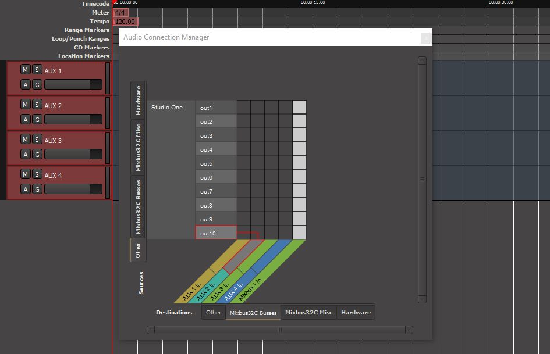Solo the AUX 3 track
550x354 pixels.
click(x=37, y=140)
